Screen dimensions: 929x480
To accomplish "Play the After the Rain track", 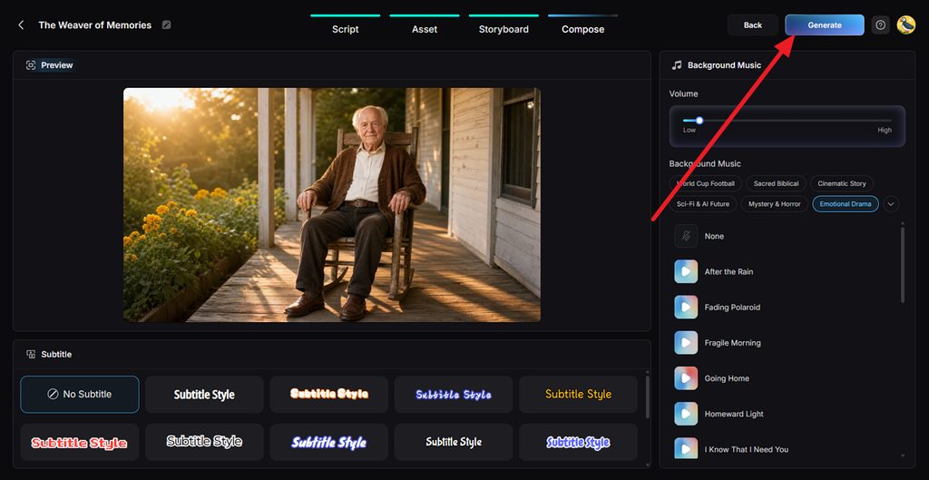I will [x=686, y=271].
